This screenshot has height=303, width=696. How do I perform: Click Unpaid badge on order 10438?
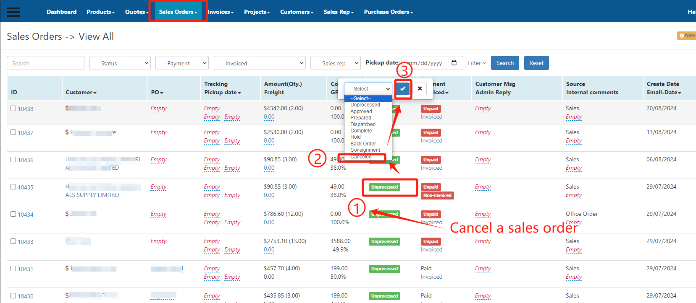pos(431,109)
